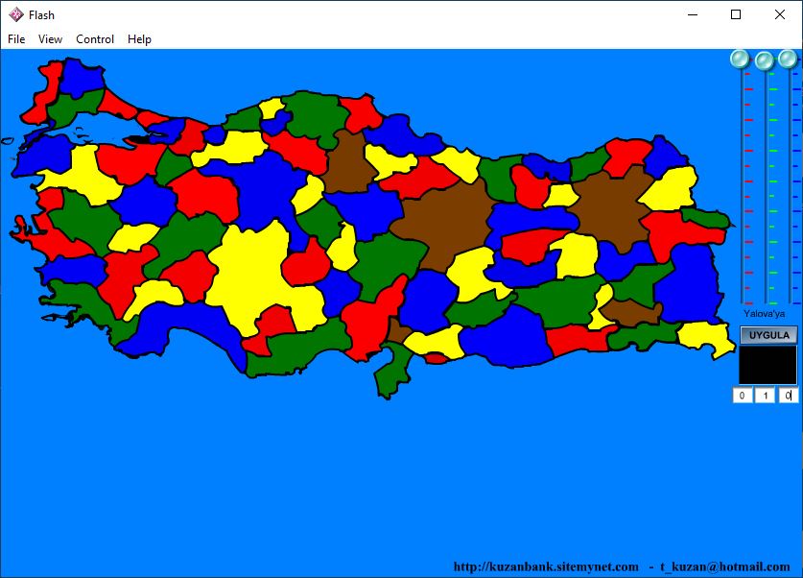This screenshot has width=803, height=578.
Task: Open the File menu
Action: coord(16,39)
